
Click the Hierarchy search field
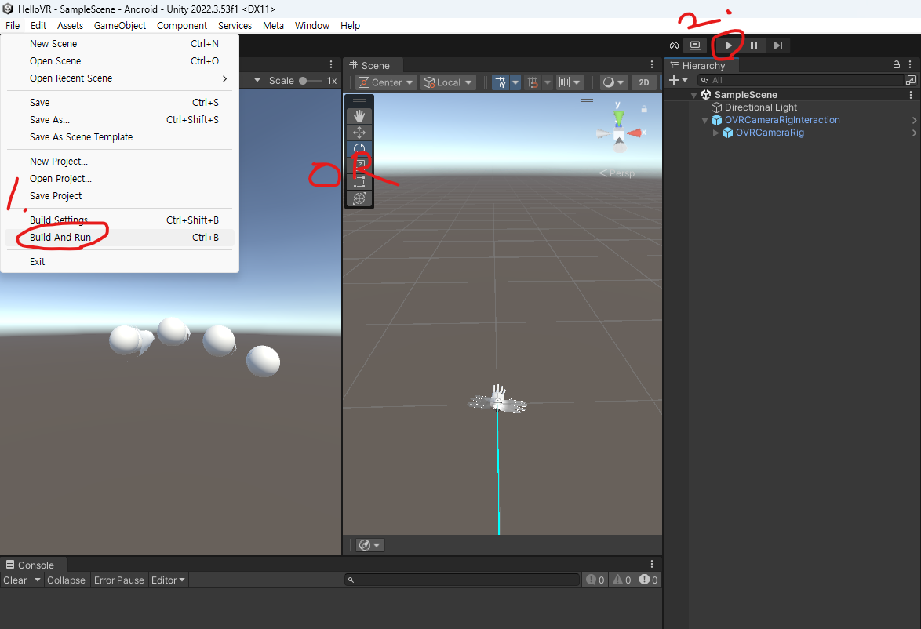click(799, 80)
